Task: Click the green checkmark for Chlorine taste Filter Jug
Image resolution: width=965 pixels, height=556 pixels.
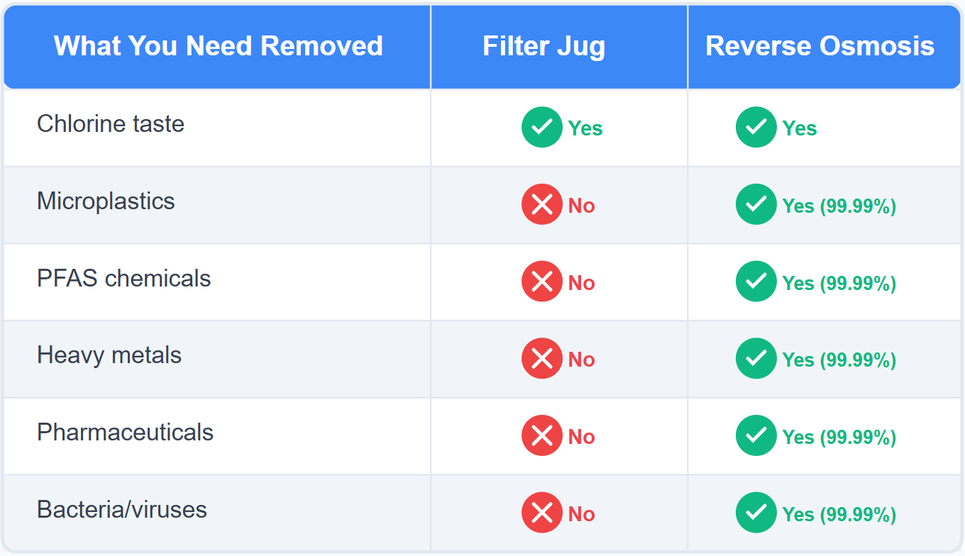Action: [541, 128]
